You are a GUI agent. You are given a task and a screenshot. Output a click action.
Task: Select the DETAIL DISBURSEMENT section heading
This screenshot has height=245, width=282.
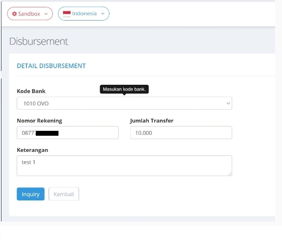(51, 66)
